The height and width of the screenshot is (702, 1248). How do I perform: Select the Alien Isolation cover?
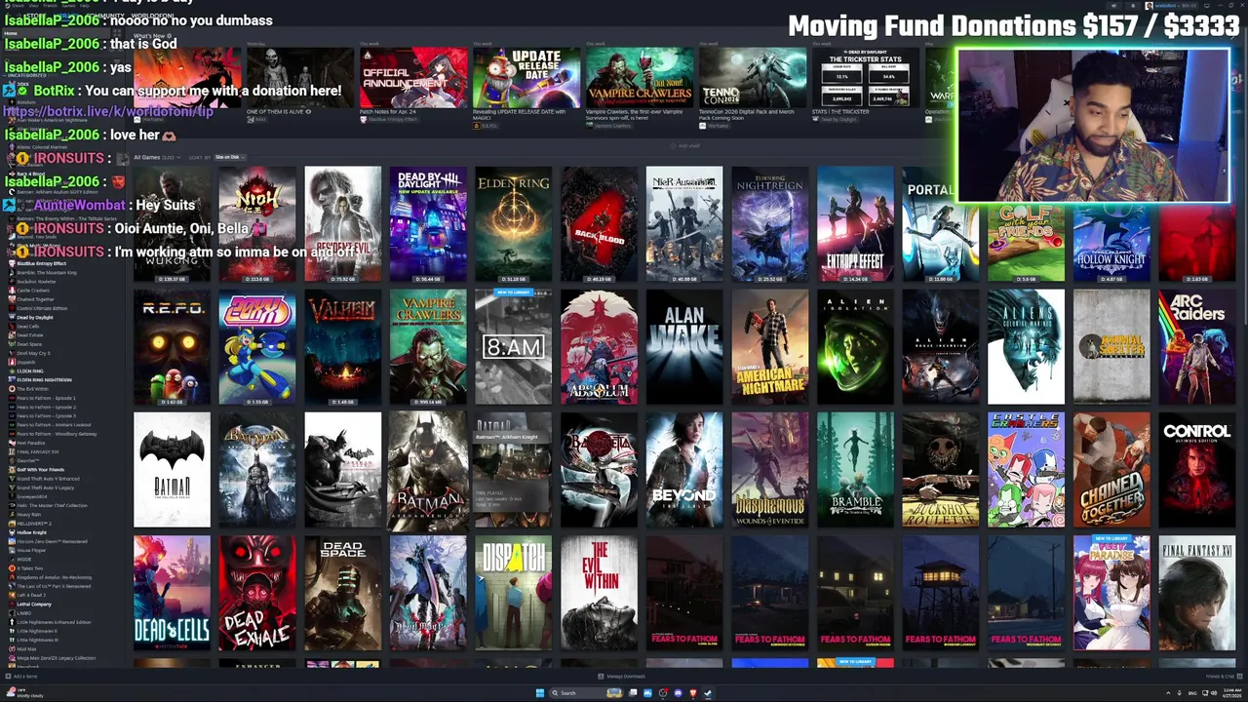[x=855, y=347]
